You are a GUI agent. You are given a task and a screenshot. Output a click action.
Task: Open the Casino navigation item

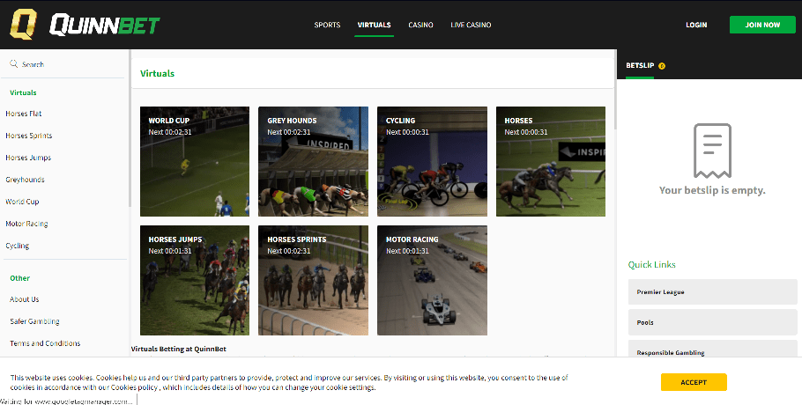pos(420,25)
